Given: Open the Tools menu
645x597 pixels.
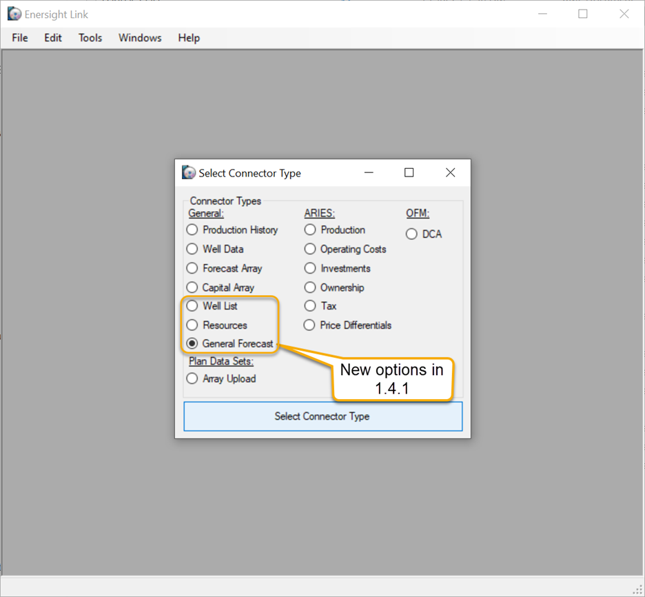Looking at the screenshot, I should pyautogui.click(x=90, y=38).
